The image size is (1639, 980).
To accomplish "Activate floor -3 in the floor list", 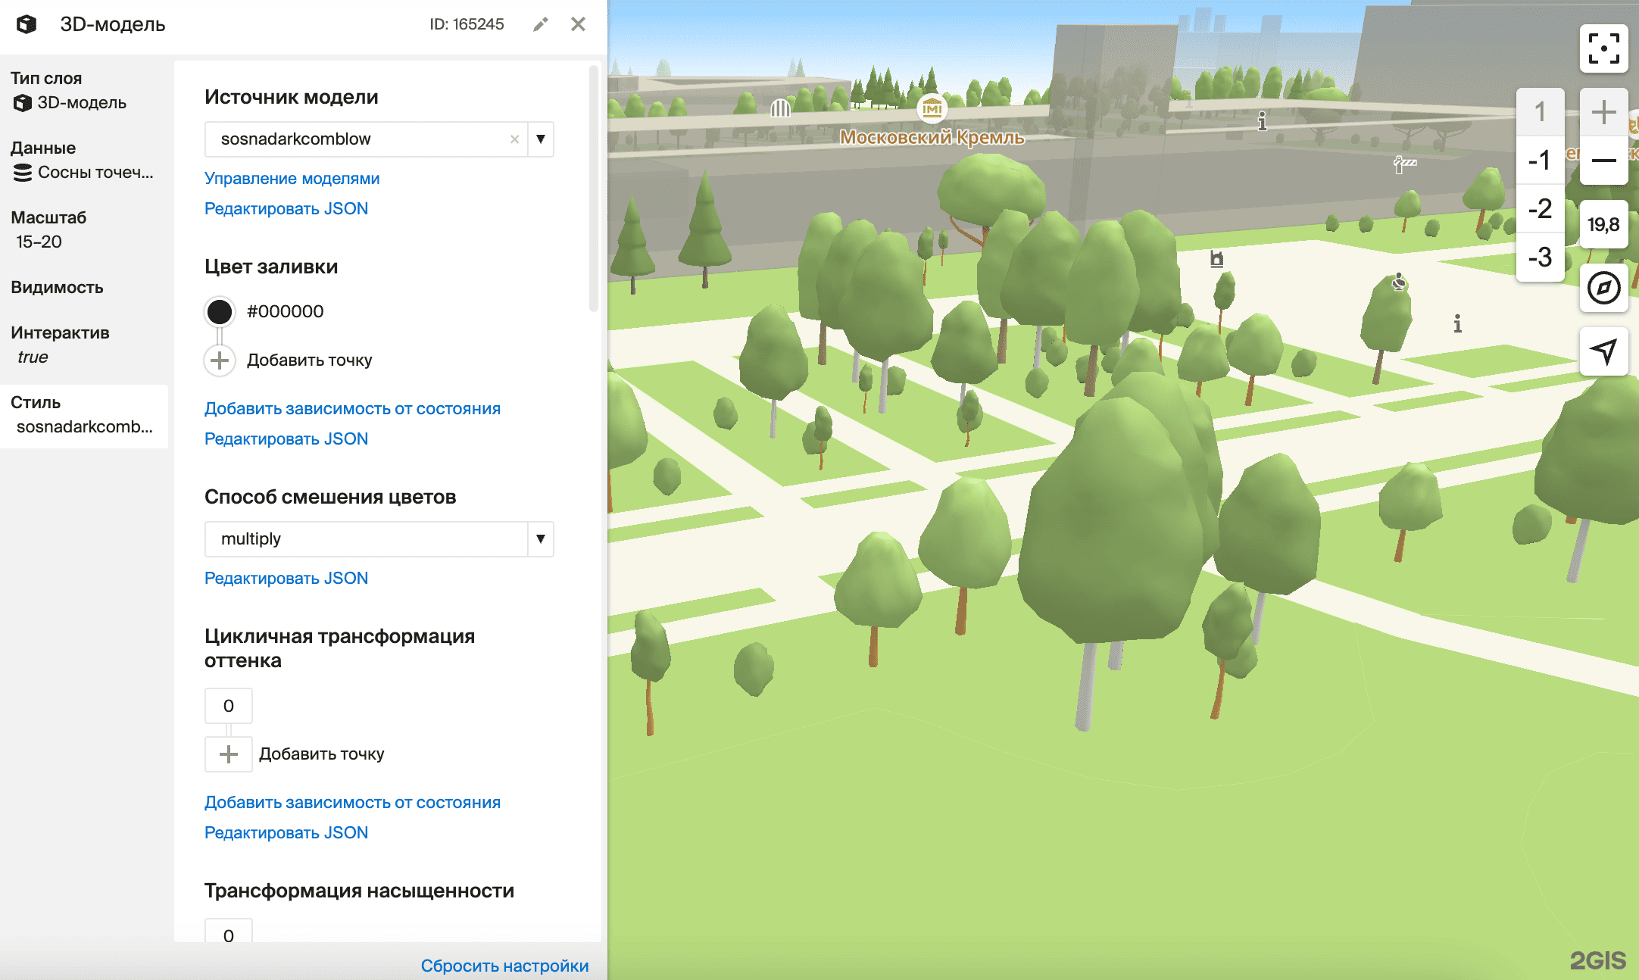I will (1540, 258).
